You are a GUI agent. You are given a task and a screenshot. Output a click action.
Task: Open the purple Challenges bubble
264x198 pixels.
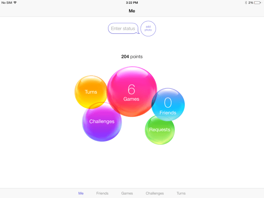click(x=102, y=122)
